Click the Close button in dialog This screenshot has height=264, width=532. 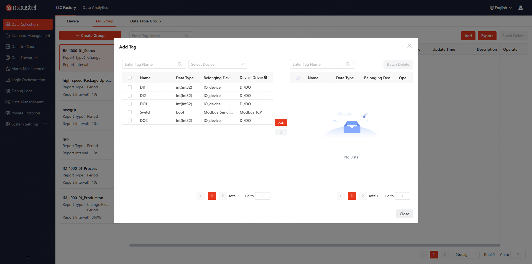pos(404,214)
